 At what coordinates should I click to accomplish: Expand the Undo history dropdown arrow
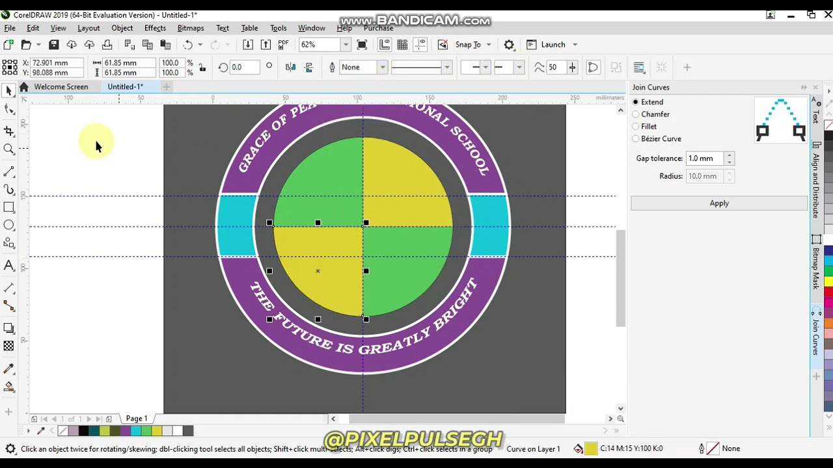pyautogui.click(x=200, y=44)
